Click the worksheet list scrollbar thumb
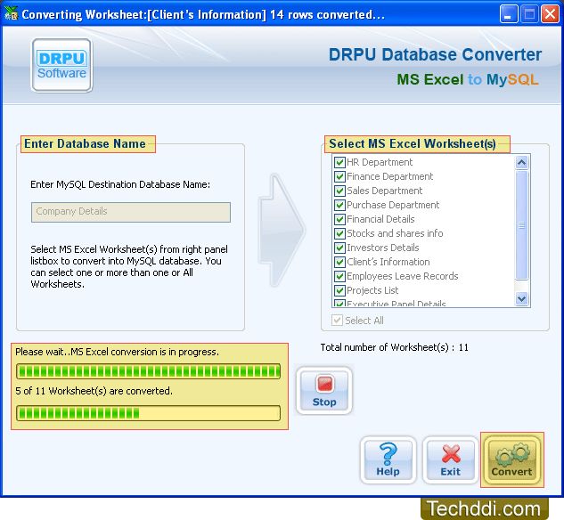Screen dimensions: 564x520 [521, 225]
